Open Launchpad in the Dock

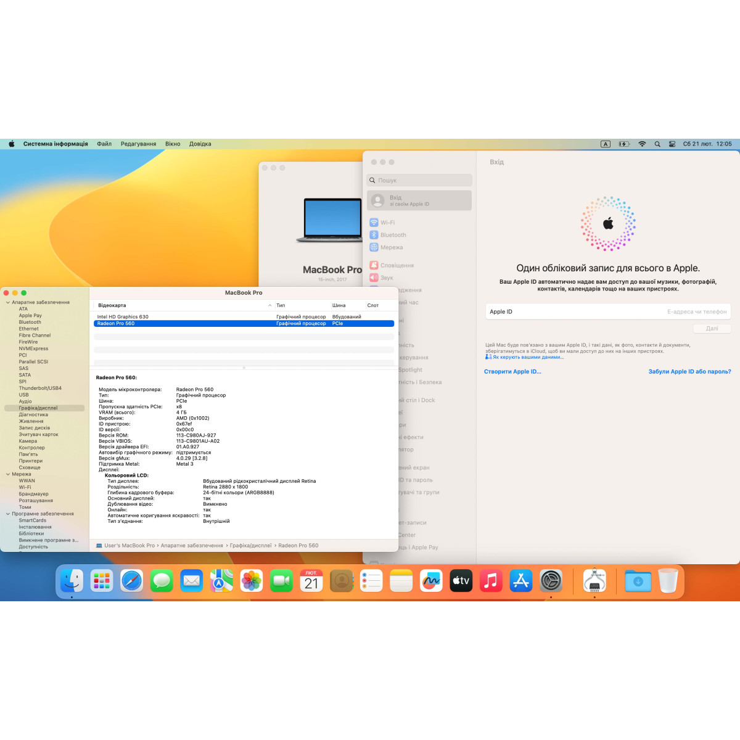[x=102, y=580]
